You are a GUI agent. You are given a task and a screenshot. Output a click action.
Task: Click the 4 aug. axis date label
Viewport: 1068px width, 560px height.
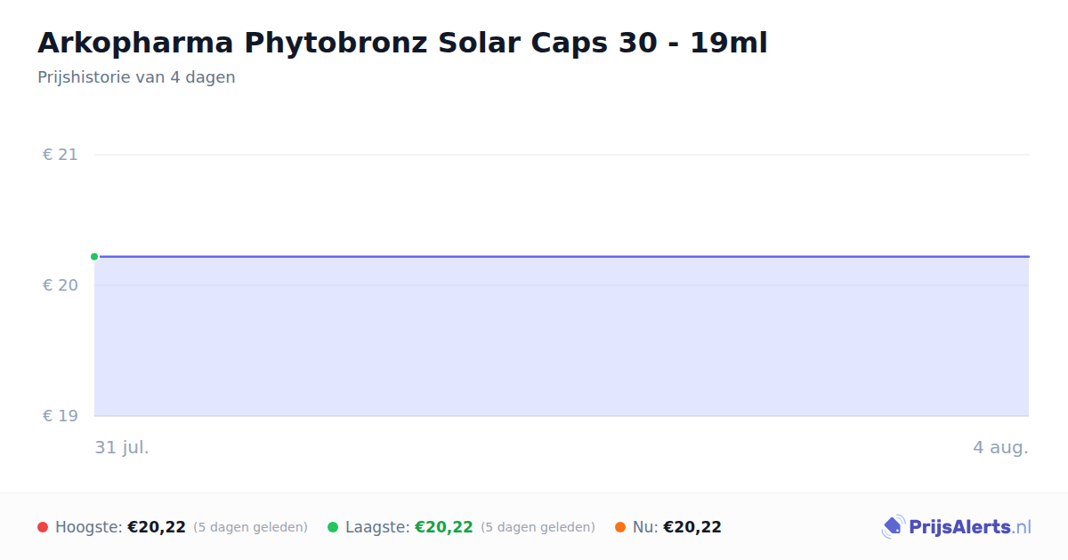1000,447
